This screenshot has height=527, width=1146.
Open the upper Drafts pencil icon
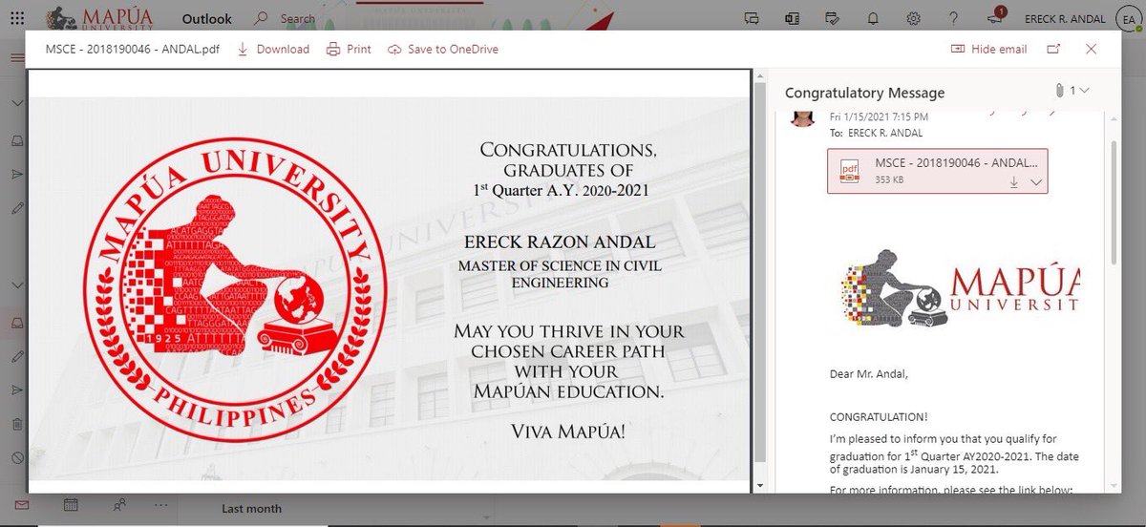click(17, 207)
